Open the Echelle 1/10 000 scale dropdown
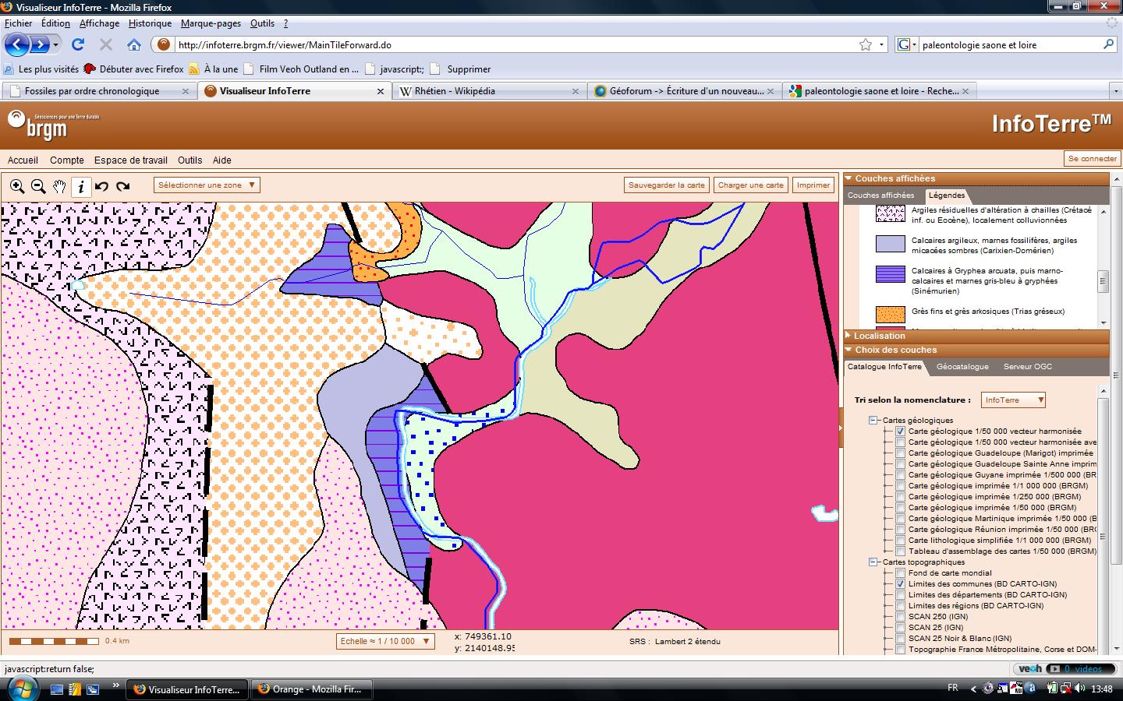The height and width of the screenshot is (701, 1123). click(x=385, y=641)
